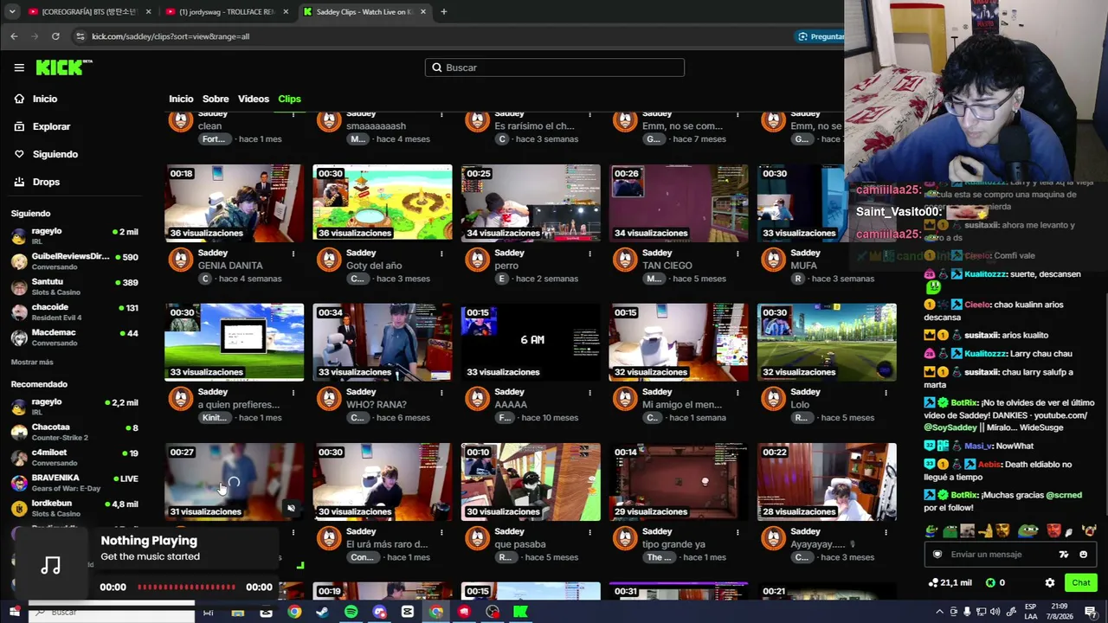Close the jordyswag TROLLFACE tab
This screenshot has height=623, width=1108.
coord(287,12)
